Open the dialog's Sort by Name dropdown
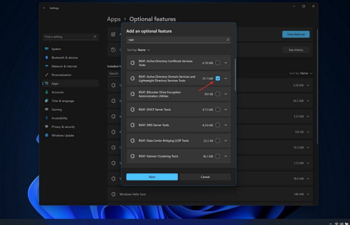350x225 pixels. pos(138,50)
